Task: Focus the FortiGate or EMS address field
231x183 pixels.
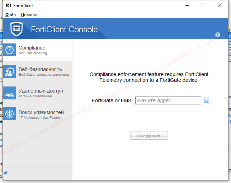Action: point(168,100)
